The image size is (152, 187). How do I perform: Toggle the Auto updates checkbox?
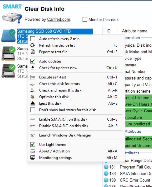click(33, 61)
